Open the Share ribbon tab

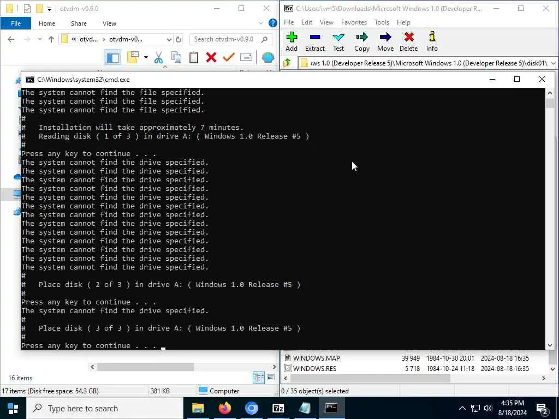(79, 23)
